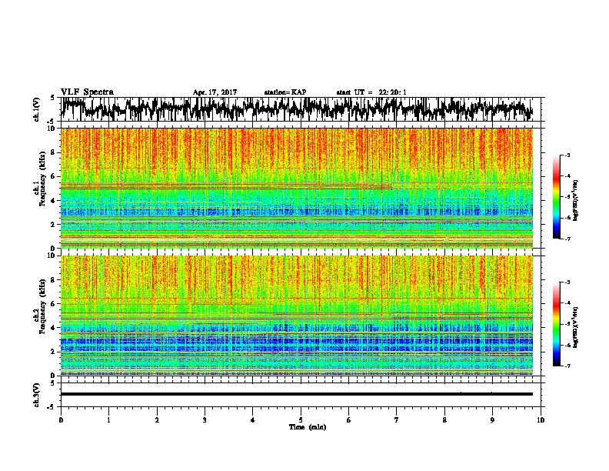The image size is (609, 471).
Task: Click the "station=KAP" header label
Action: tap(285, 92)
